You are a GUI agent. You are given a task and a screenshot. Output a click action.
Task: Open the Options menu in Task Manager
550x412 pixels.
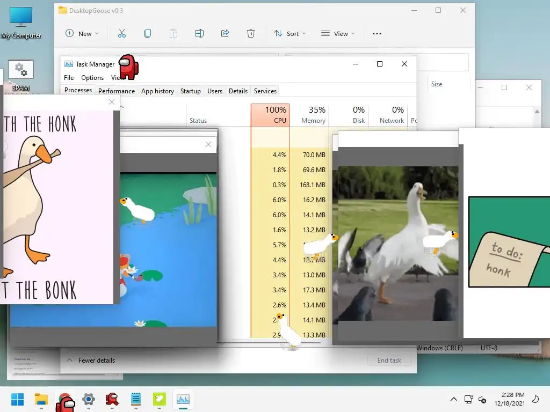coord(92,78)
